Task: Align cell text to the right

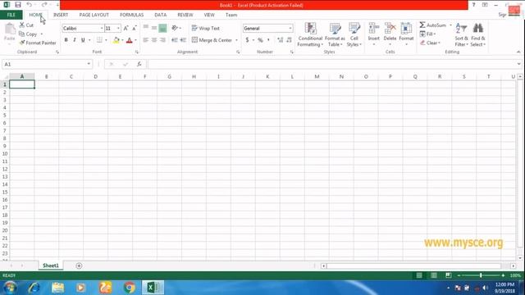Action: point(162,40)
